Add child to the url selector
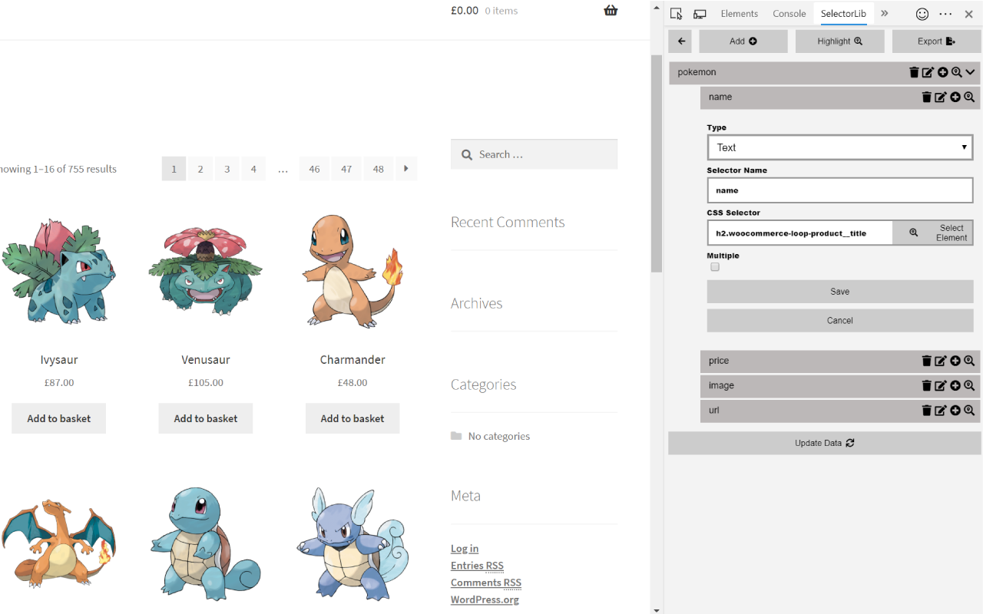Screen dimensions: 983x614 (955, 410)
